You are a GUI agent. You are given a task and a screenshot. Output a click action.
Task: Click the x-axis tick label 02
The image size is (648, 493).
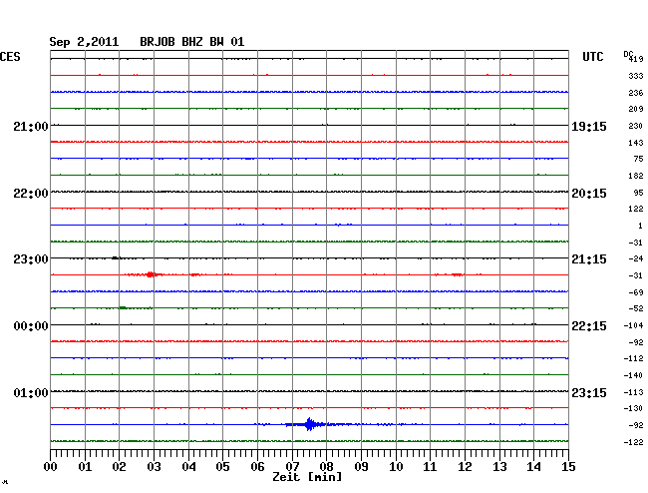click(x=119, y=467)
